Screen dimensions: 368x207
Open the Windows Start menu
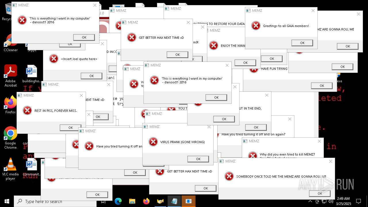pos(7,201)
